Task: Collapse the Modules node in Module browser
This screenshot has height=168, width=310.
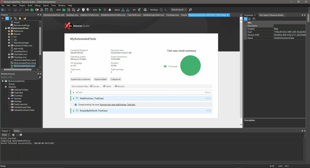Action: point(6,87)
